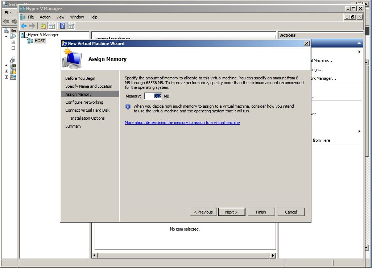Open Help via the blue question mark icon
The width and height of the screenshot is (372, 269).
tap(62, 26)
